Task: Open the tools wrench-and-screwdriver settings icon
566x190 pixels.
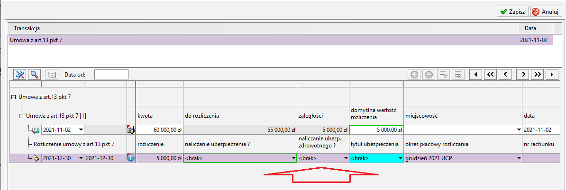Action: [x=20, y=75]
